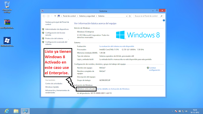Refresh the Sistema page

point(130,16)
